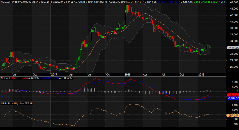Screen dimensions: 239x130
Task: Click the orange '957.047' ATR value tag
Action: [233, 116]
